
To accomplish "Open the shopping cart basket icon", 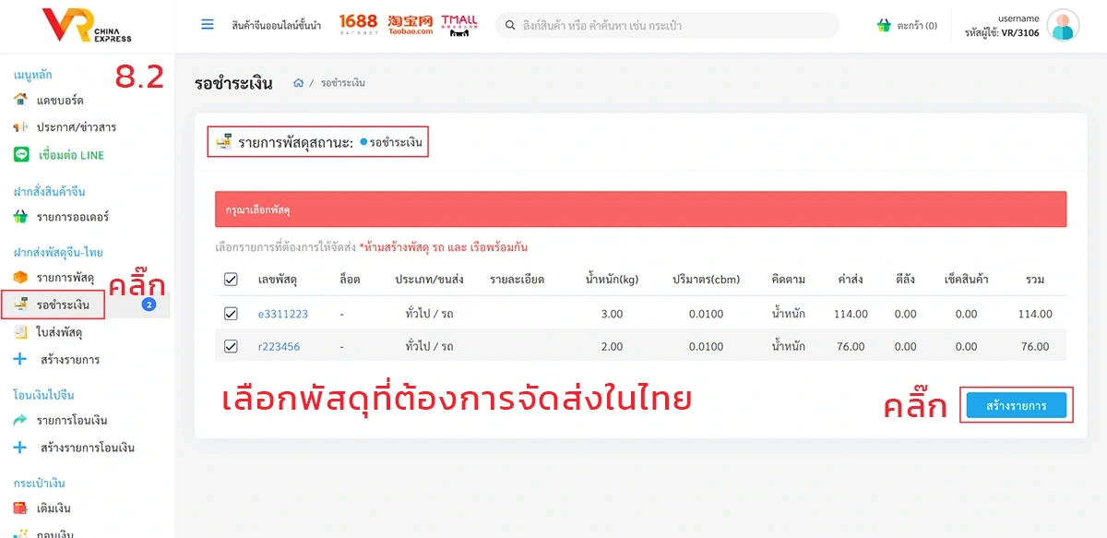I will tap(884, 26).
